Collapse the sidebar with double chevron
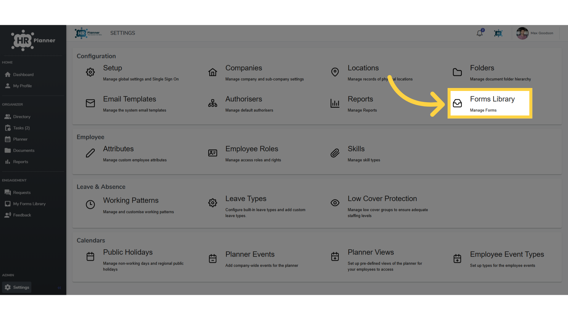 (x=59, y=288)
